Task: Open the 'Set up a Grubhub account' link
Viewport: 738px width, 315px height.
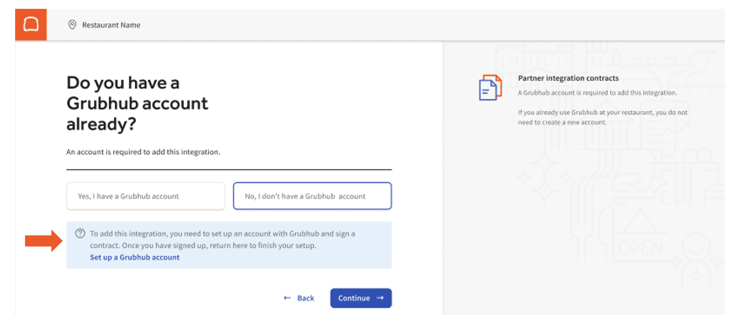Action: tap(134, 257)
